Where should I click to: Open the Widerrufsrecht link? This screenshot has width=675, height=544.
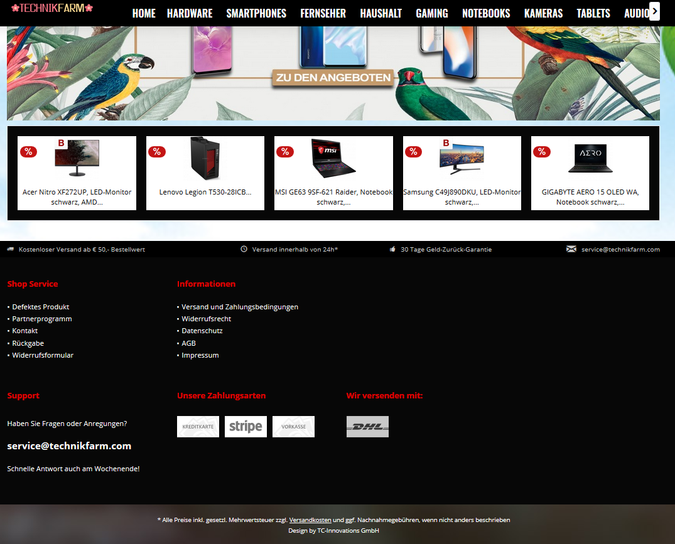click(206, 319)
